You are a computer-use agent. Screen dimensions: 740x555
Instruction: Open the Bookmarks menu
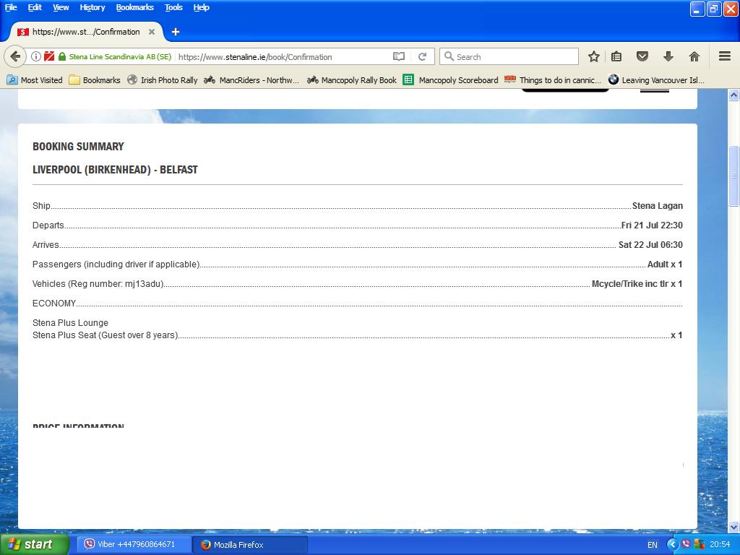(x=135, y=7)
